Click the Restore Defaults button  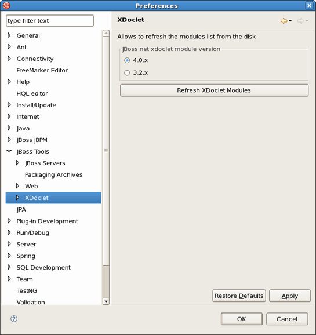click(x=239, y=296)
